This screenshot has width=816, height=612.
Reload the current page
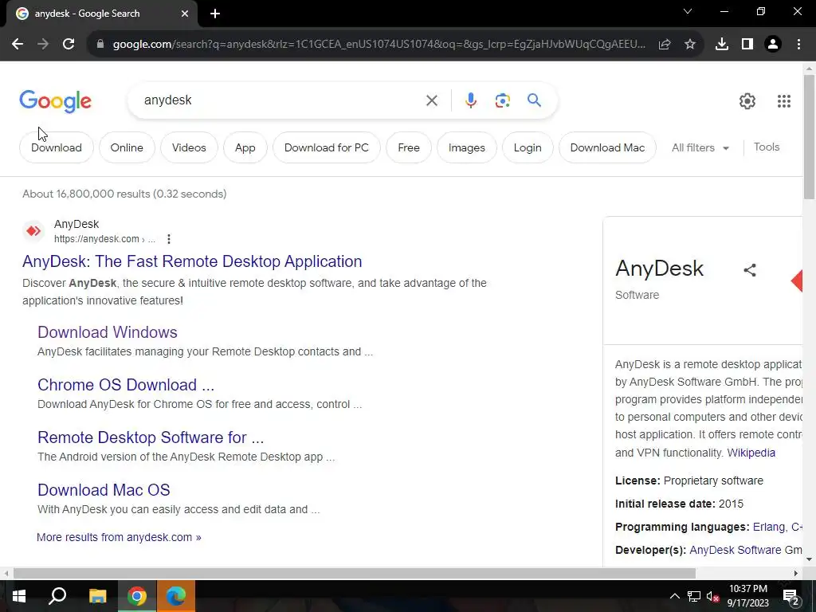click(x=69, y=45)
